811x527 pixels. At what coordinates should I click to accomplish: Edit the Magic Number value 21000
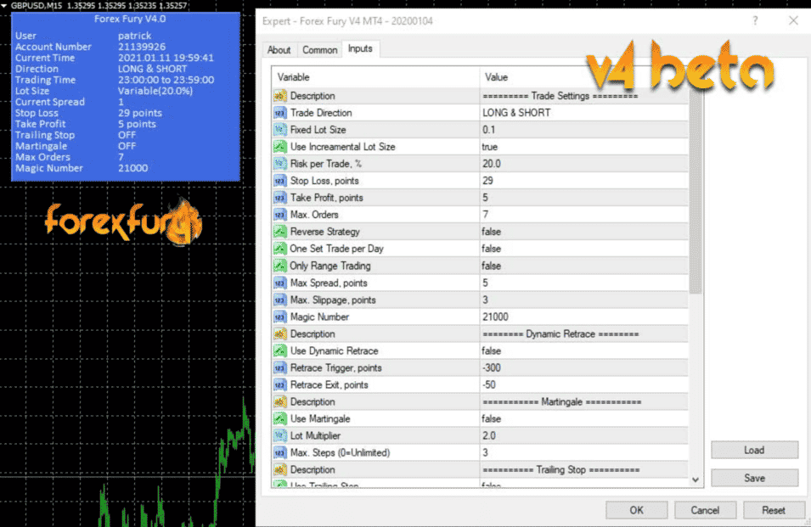(584, 317)
